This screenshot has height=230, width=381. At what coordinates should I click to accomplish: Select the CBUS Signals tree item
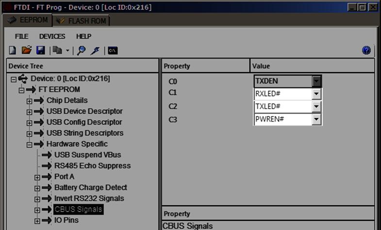tap(78, 209)
